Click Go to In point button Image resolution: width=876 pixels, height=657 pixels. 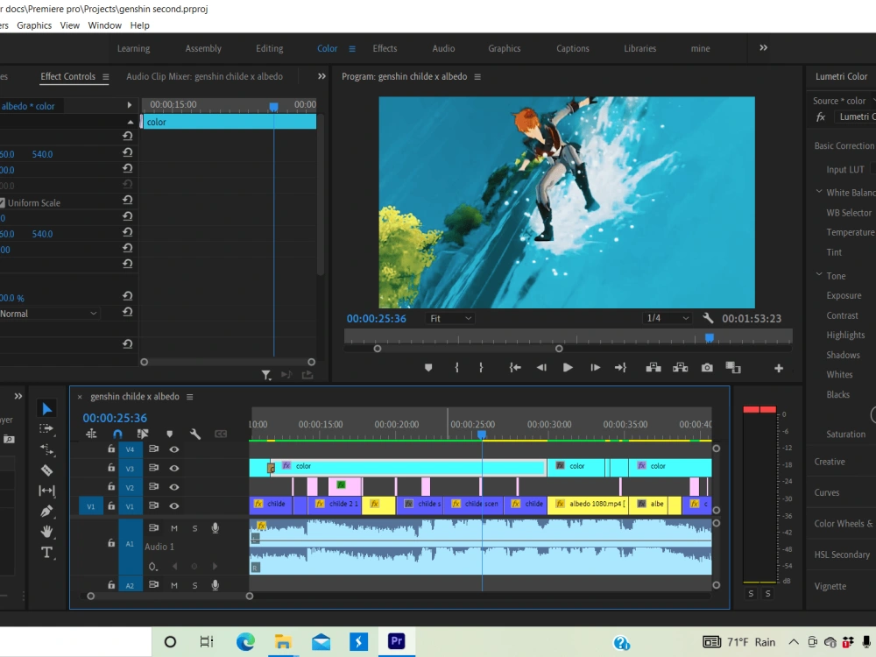tap(515, 368)
